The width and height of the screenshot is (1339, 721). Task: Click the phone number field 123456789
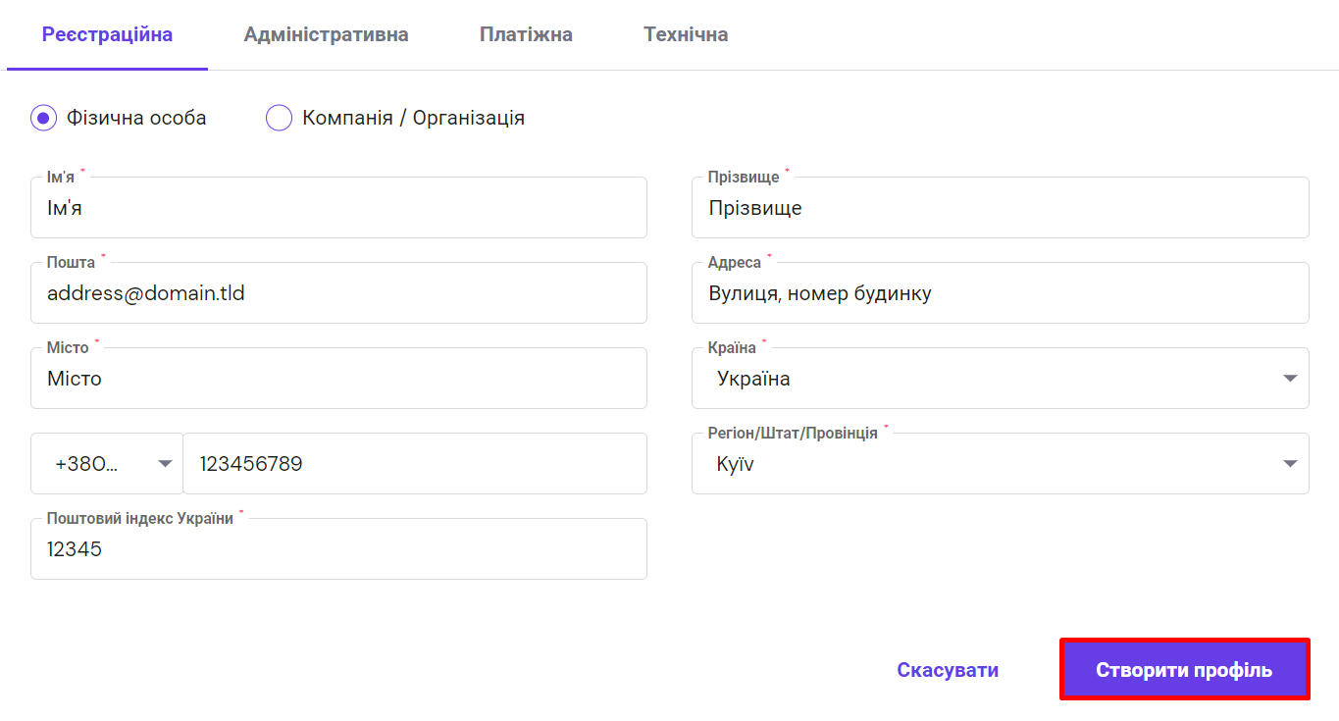[x=414, y=464]
